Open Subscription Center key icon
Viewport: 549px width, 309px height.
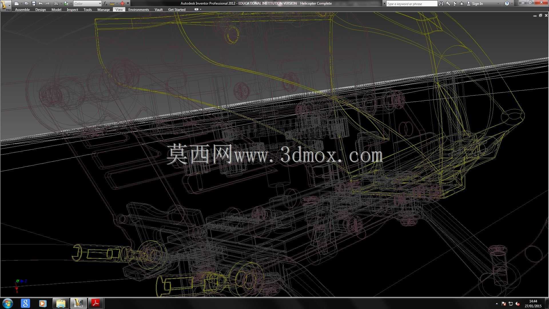tap(448, 3)
